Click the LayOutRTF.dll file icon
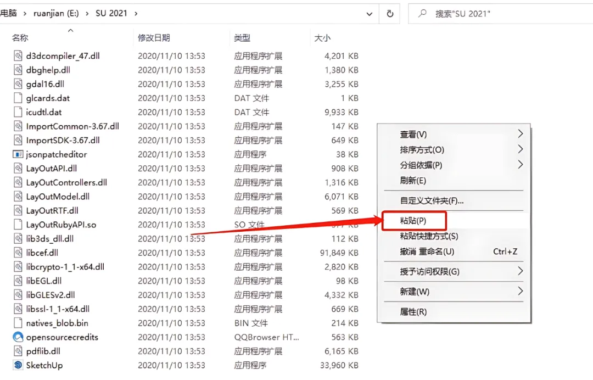593x380 pixels. pos(18,210)
